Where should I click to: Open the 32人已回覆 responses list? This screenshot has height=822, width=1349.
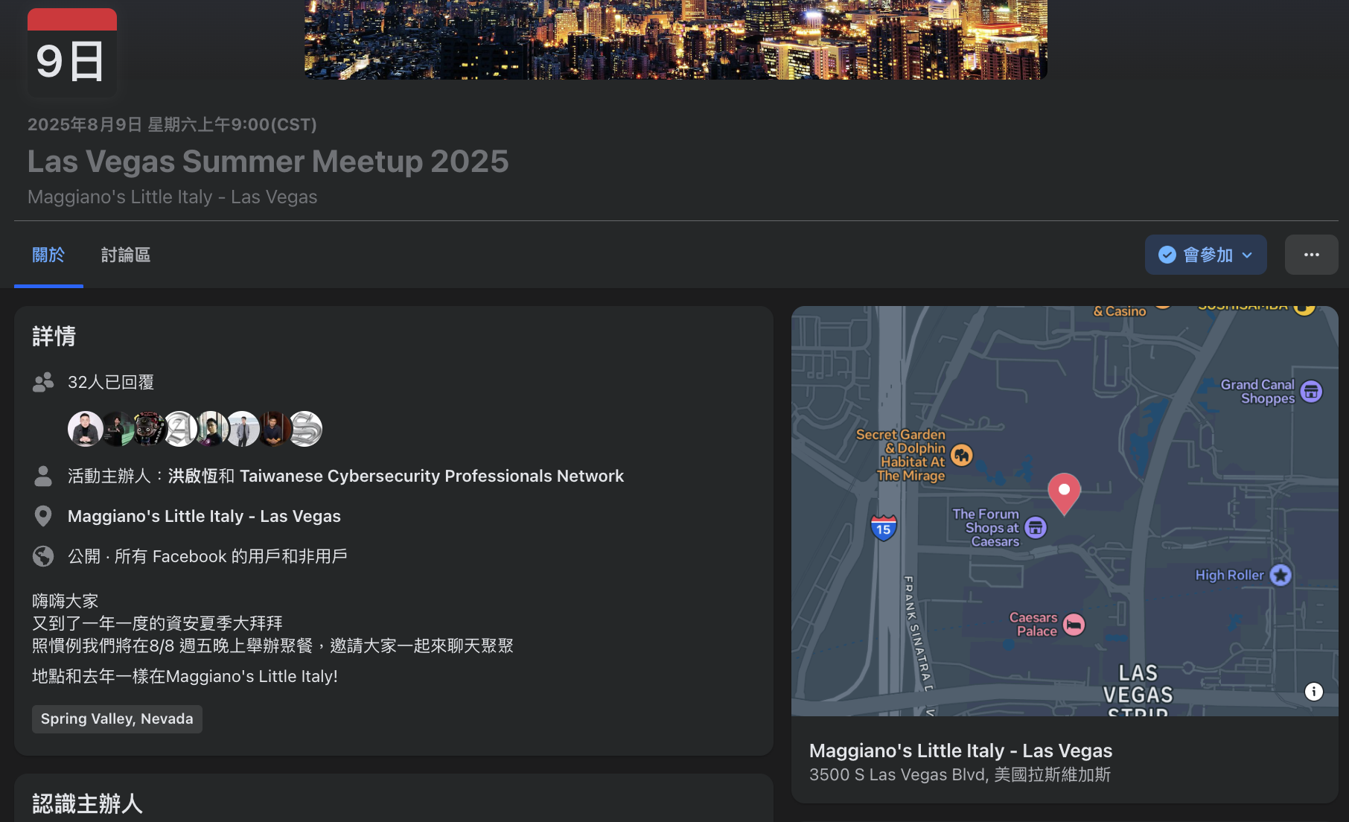111,382
